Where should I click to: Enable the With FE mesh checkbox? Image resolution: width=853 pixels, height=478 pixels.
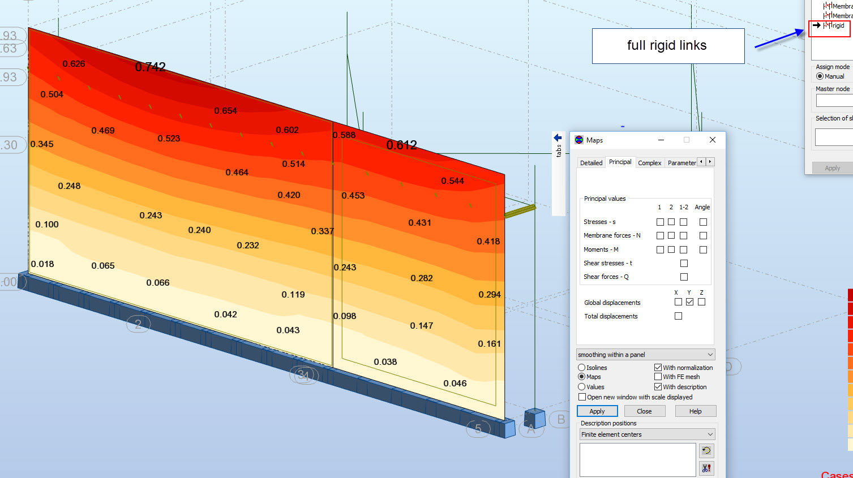[x=657, y=377]
